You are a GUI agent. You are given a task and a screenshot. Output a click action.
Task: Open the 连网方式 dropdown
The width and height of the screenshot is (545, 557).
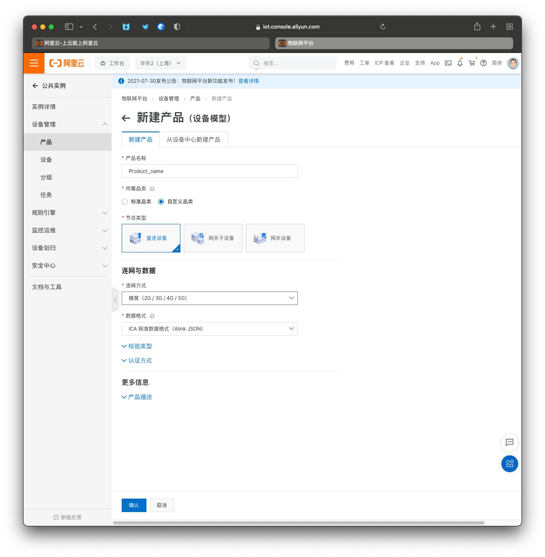coord(209,298)
